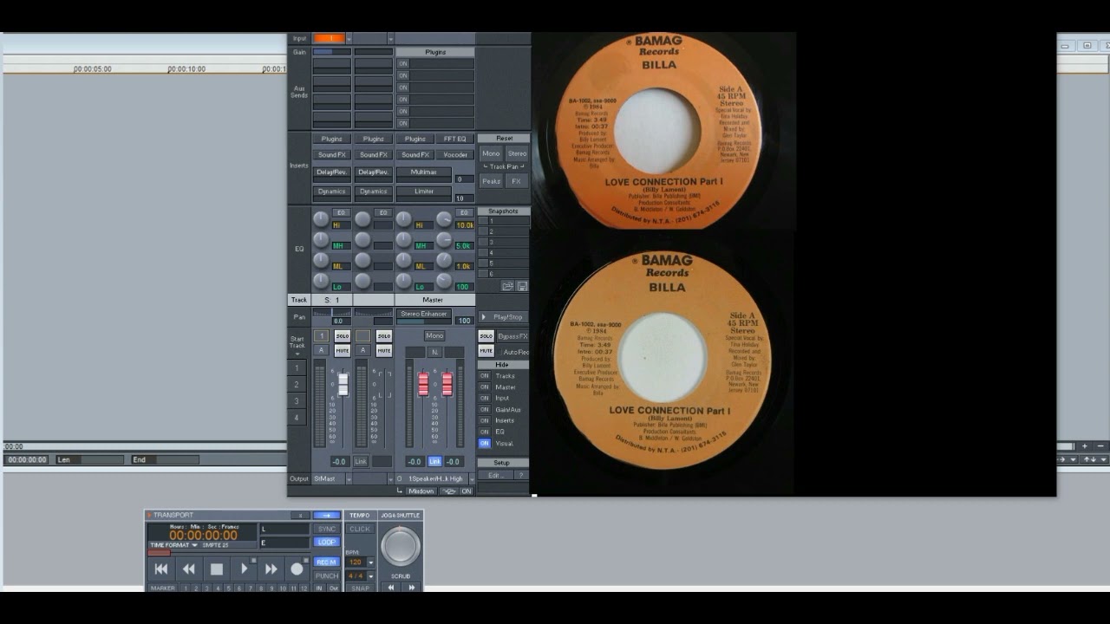Toggle the LOOP button in Transport
This screenshot has width=1110, height=624.
pos(327,543)
